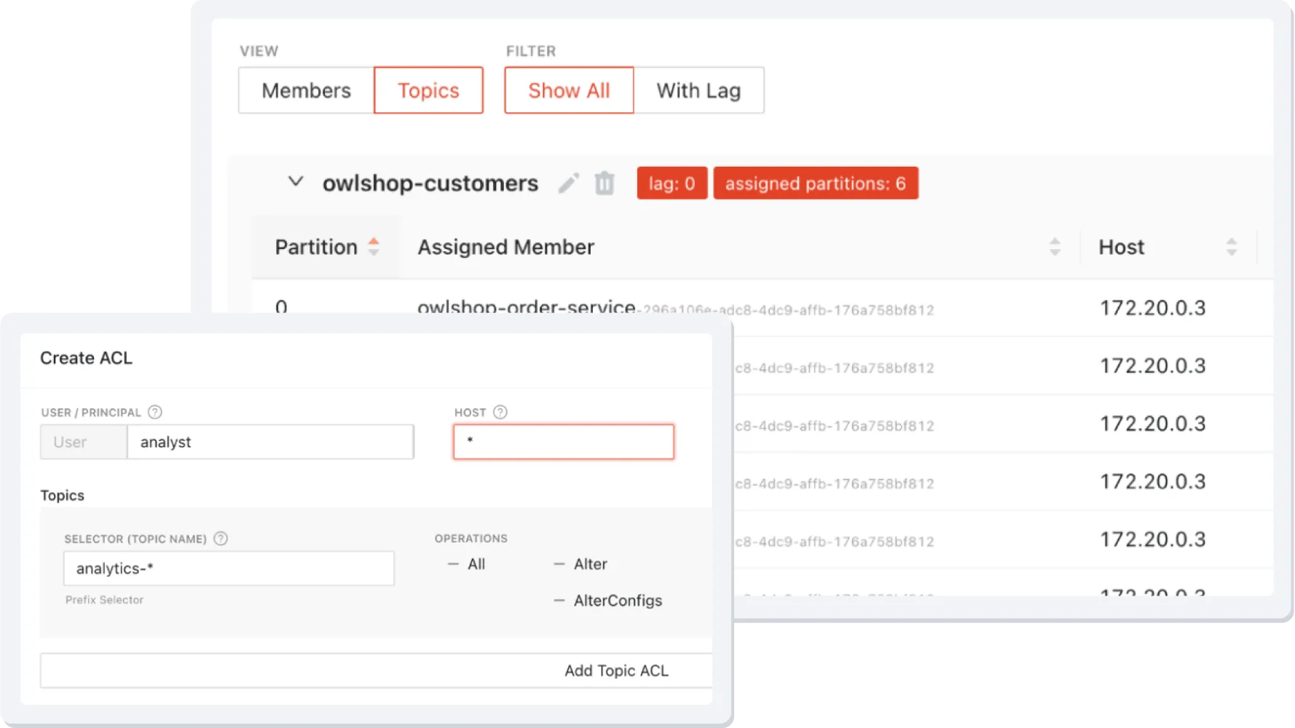Image resolution: width=1295 pixels, height=728 pixels.
Task: Click the analytics-* topic selector input field
Action: pos(228,569)
